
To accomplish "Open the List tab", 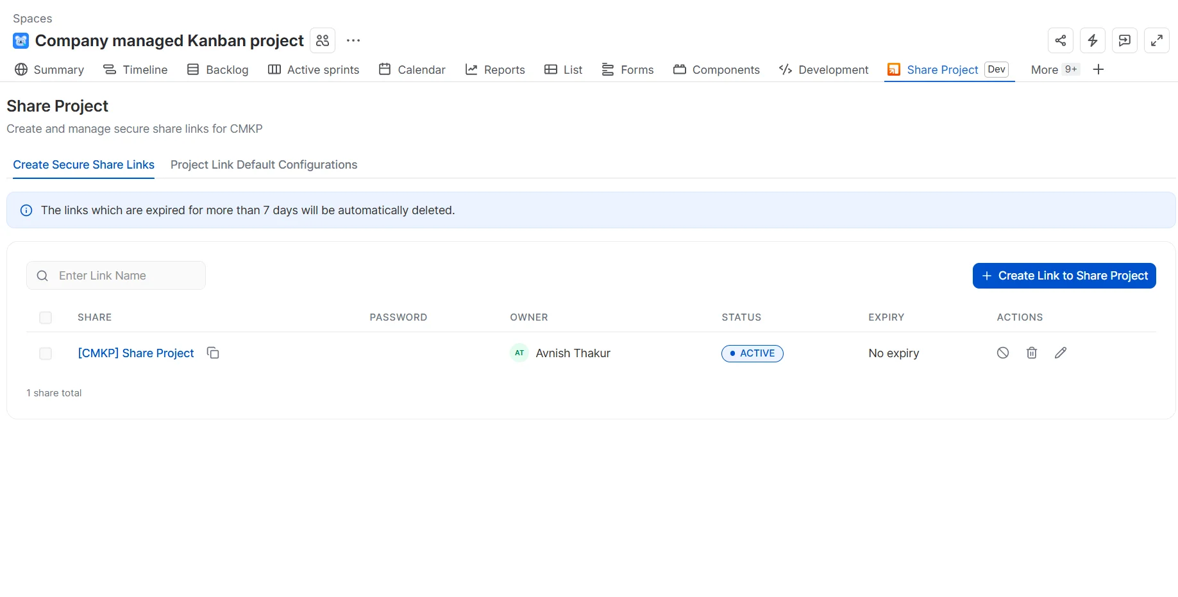I will tap(563, 69).
